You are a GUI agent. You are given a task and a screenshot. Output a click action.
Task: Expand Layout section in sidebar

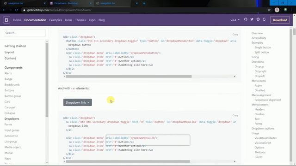coord(9,52)
